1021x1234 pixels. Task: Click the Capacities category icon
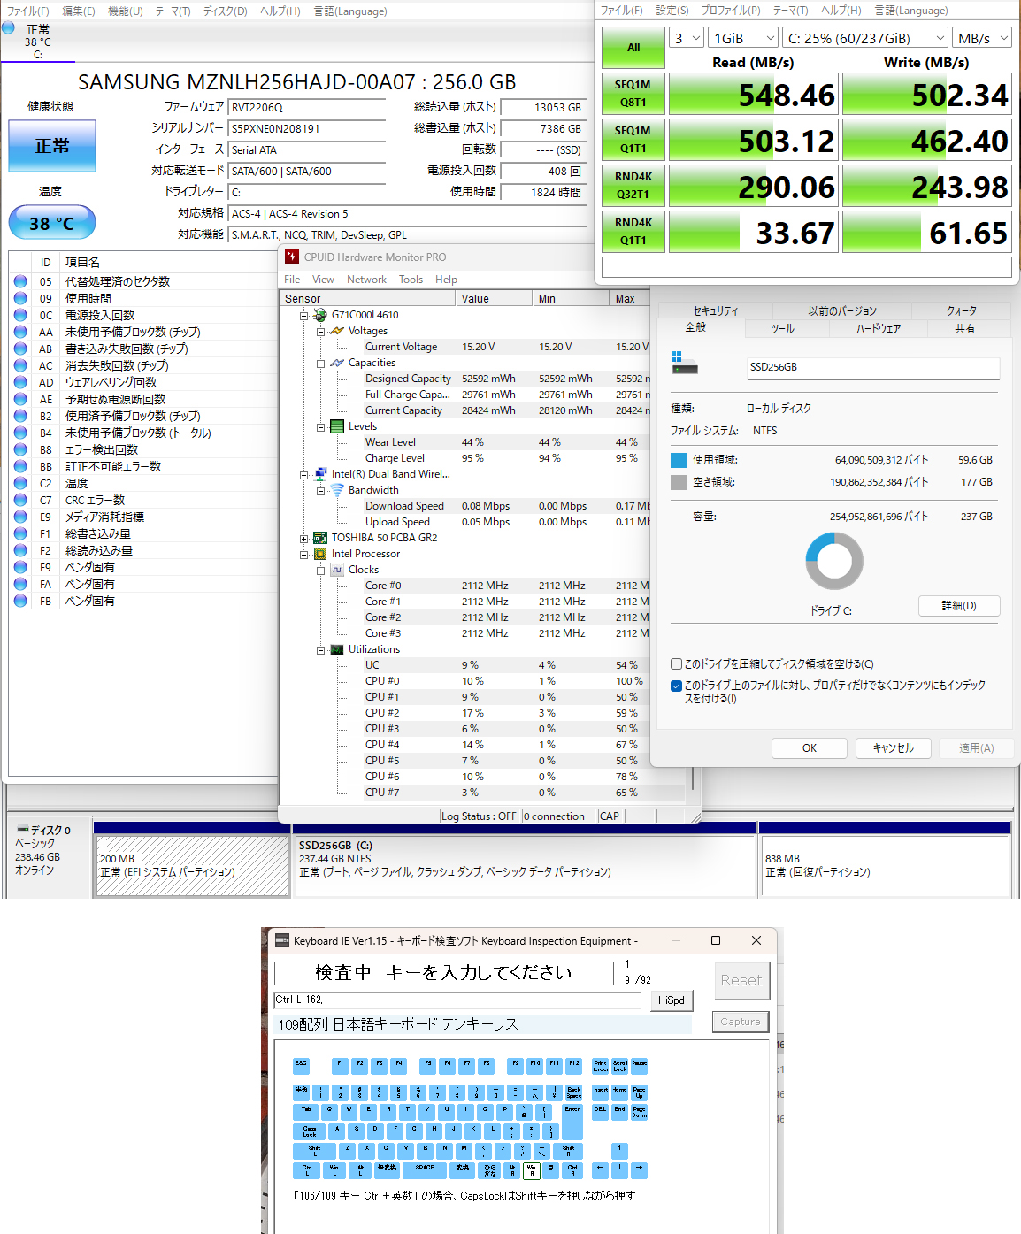coord(337,363)
